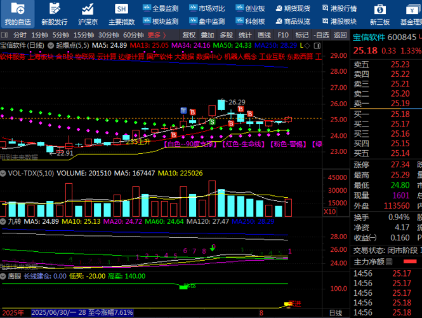This screenshot has height=318, width=422.
Task: Click the 卖五 price 25.23
Action: (400, 64)
